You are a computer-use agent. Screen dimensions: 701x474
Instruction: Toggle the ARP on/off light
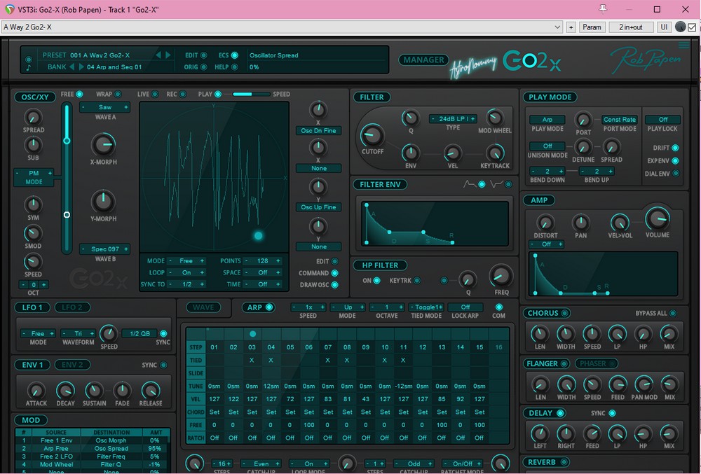[x=269, y=307]
